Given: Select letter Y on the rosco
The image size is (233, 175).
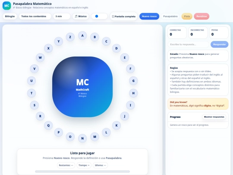Looking at the screenshot, I should (x=59, y=41).
